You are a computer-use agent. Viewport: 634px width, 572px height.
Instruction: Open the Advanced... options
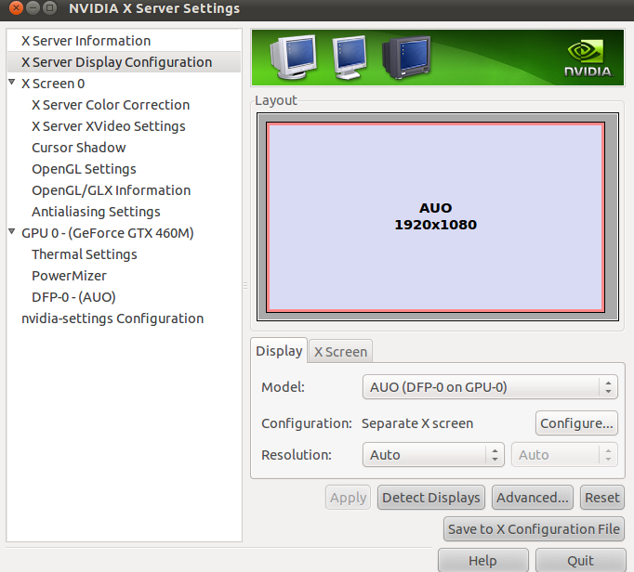(532, 498)
